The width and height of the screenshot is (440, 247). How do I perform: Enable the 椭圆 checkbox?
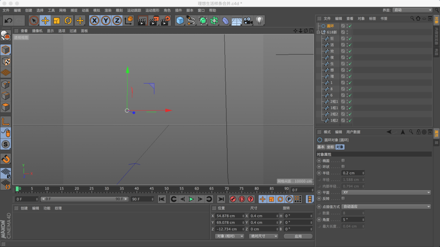[343, 161]
